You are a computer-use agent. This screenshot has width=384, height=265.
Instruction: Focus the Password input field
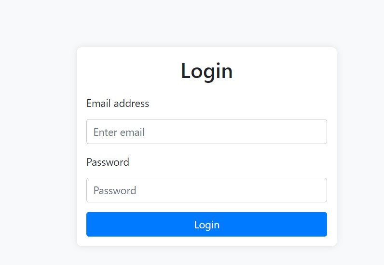(206, 190)
